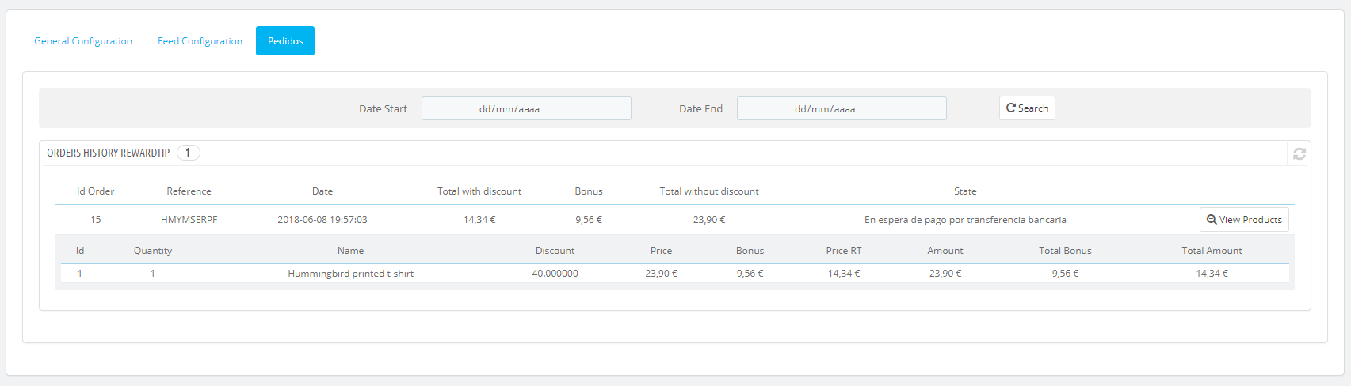Click product name Hummingbird printed t-shirt

(x=351, y=274)
